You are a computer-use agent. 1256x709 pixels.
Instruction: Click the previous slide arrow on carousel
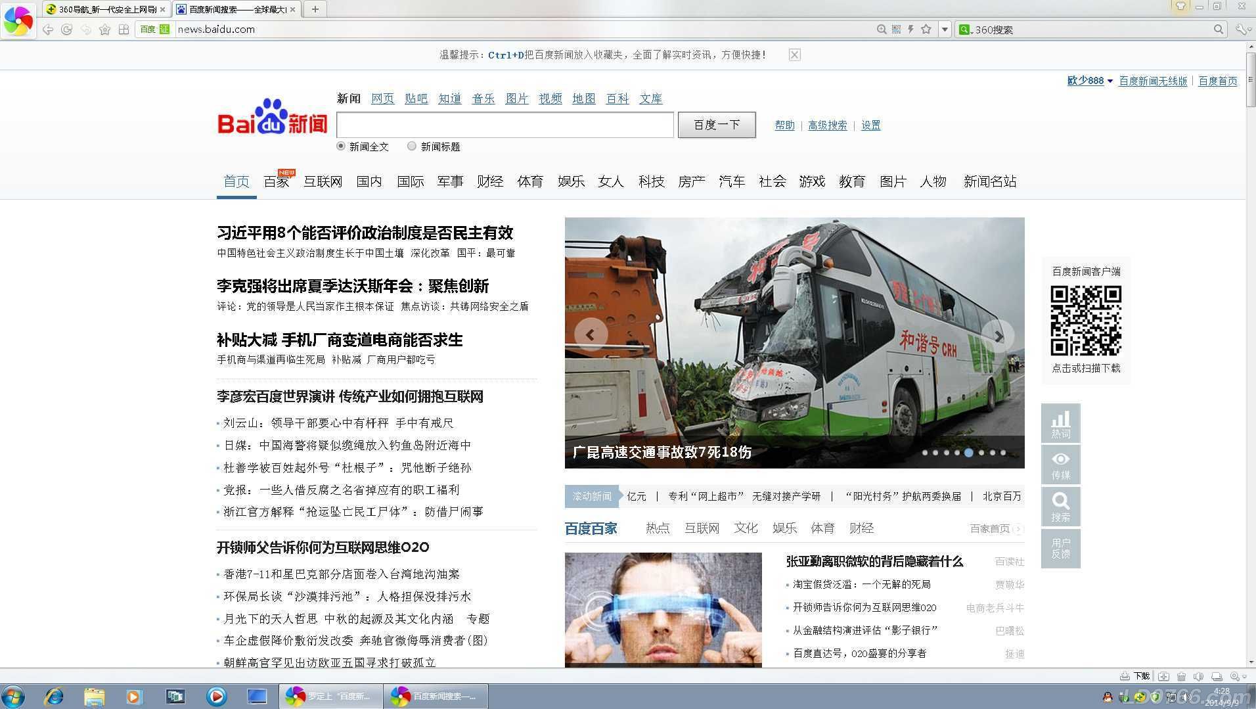591,334
